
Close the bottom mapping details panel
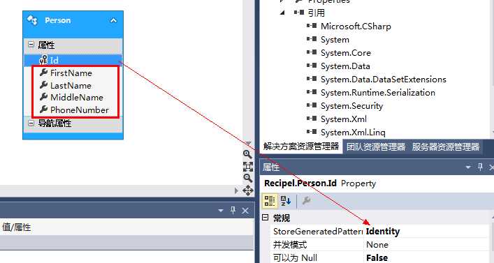click(245, 211)
